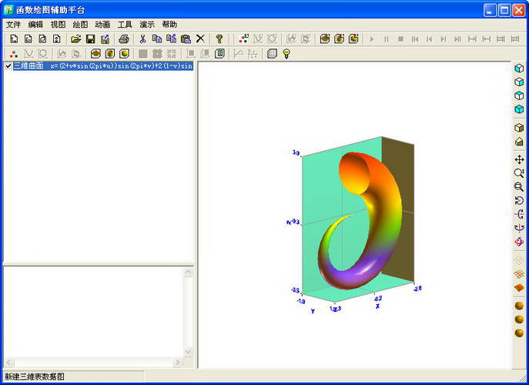
Task: Click the sphere icon with arrow in the upper toolbar
Action: (353, 38)
